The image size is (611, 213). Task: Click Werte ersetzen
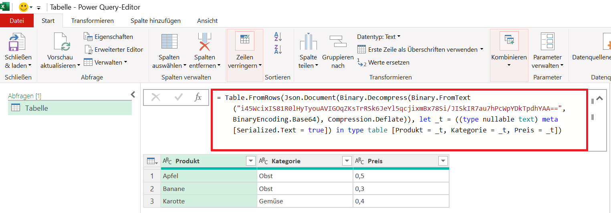(x=383, y=62)
